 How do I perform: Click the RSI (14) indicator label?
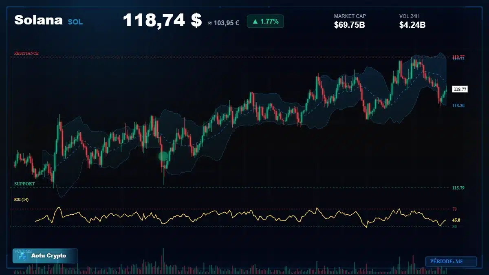[21, 200]
